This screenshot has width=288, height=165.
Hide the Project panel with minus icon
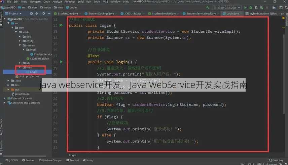(49, 13)
